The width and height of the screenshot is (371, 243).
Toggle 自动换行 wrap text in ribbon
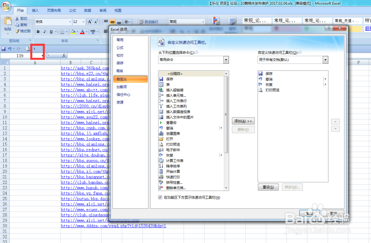pos(149,22)
